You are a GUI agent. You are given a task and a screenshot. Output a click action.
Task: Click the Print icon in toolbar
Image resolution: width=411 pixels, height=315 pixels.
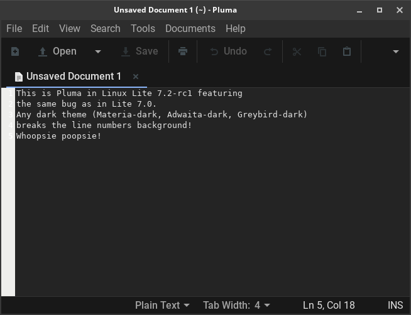pos(183,51)
